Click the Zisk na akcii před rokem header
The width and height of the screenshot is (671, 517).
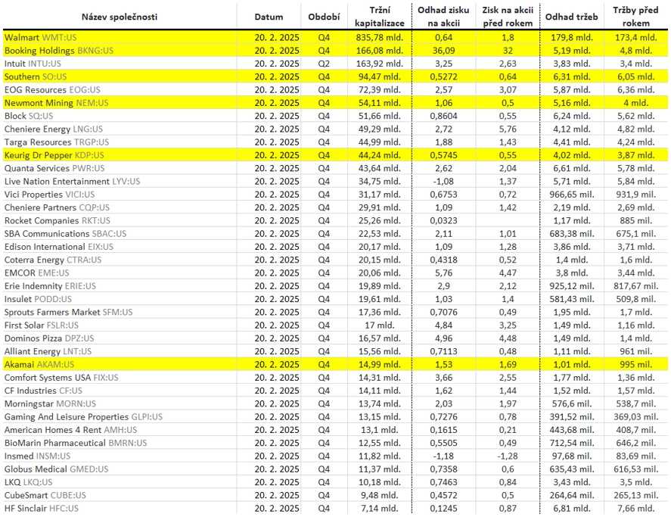[508, 17]
